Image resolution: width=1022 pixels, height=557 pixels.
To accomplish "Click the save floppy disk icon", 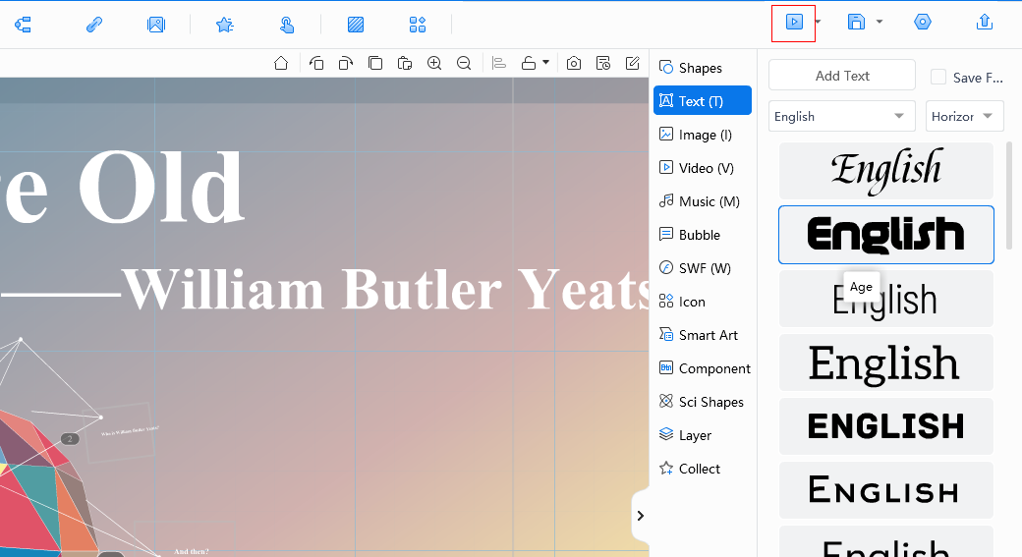I will [856, 23].
